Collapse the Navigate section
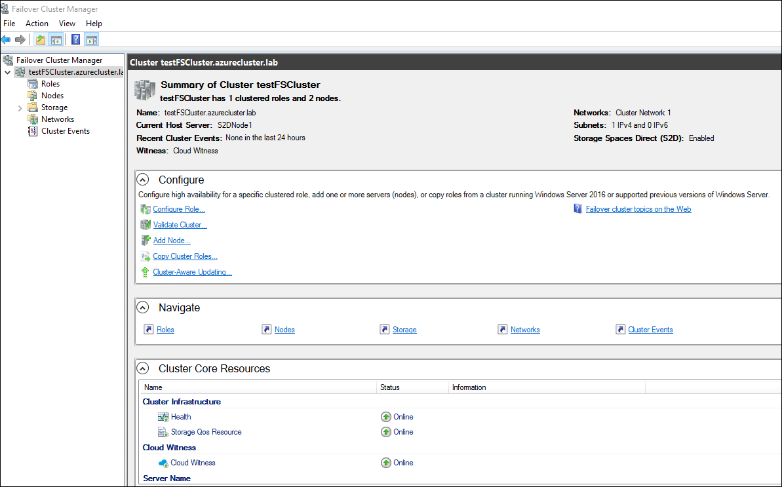 [143, 307]
